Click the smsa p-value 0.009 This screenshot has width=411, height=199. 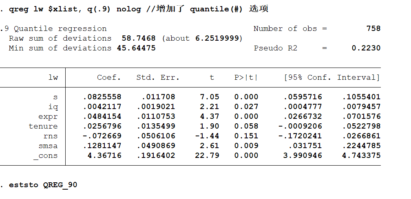pos(246,146)
